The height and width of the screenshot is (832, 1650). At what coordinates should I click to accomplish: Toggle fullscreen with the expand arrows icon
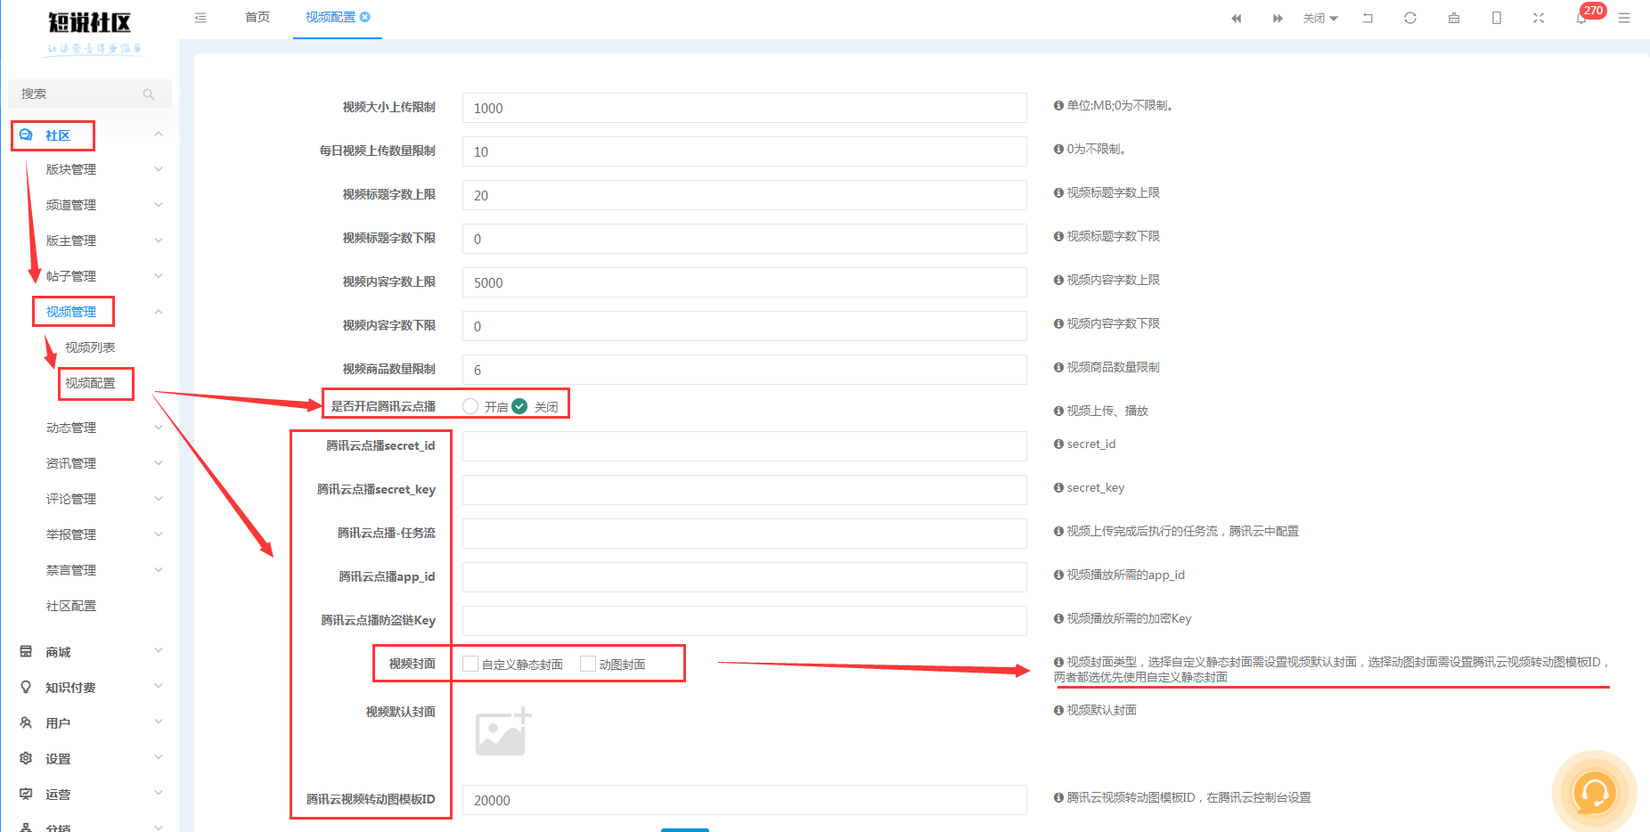[1539, 18]
